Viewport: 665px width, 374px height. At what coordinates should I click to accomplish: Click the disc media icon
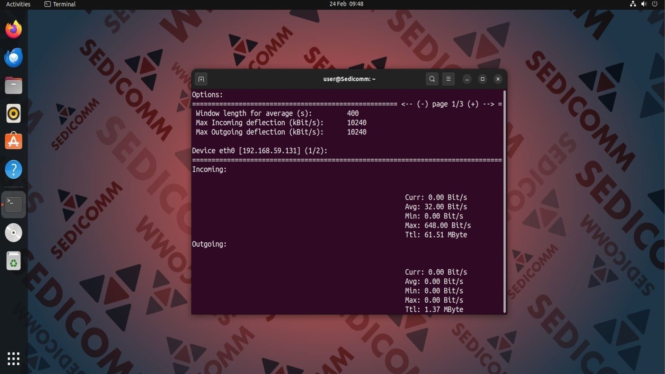coord(14,233)
